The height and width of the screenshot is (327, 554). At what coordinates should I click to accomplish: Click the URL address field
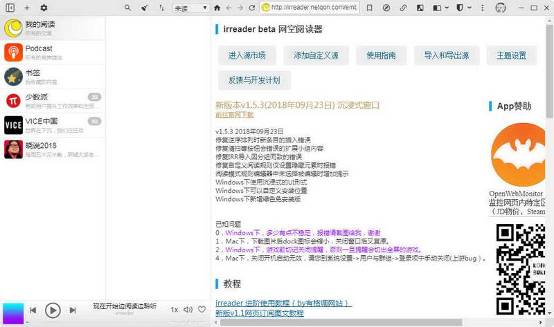310,8
